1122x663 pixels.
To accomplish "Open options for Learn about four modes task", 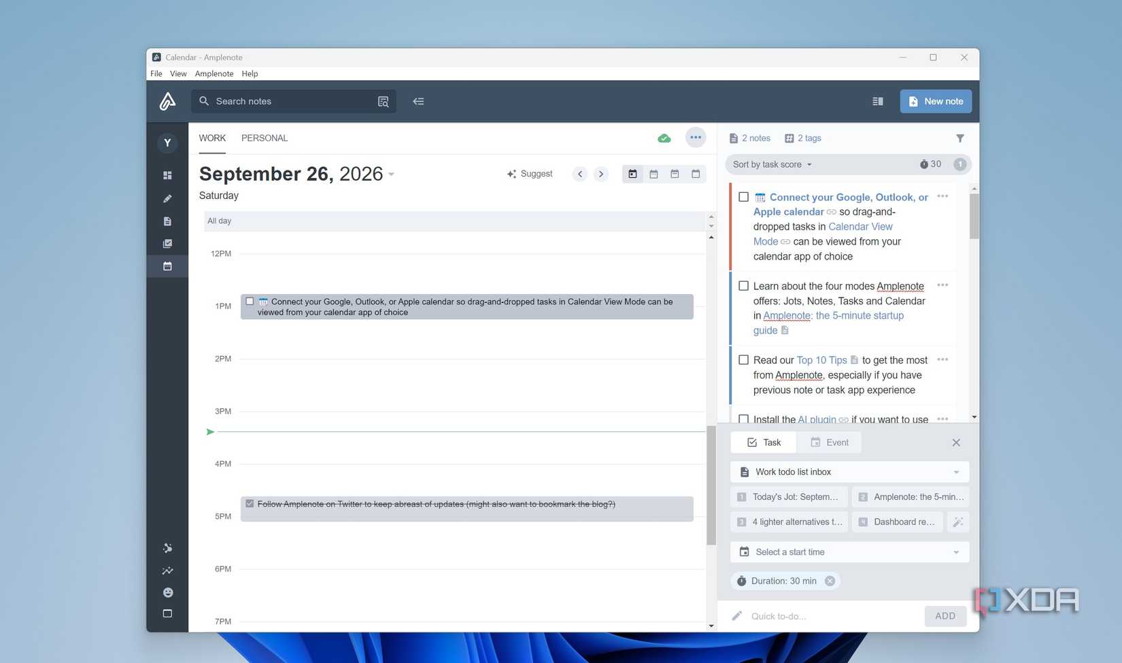I will 942,285.
